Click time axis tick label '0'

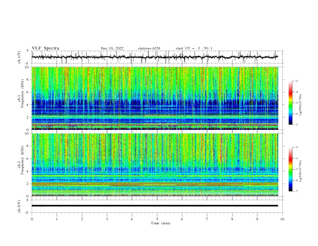[x=32, y=219]
